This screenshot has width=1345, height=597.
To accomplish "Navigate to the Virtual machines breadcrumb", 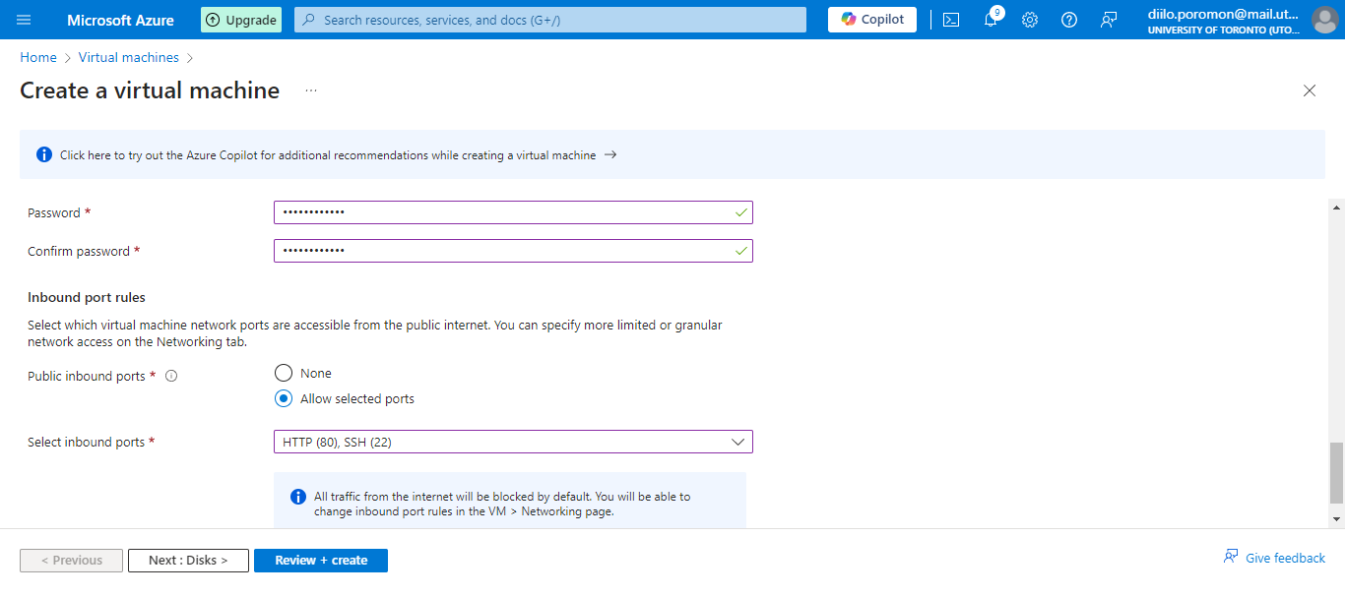I will [x=129, y=58].
